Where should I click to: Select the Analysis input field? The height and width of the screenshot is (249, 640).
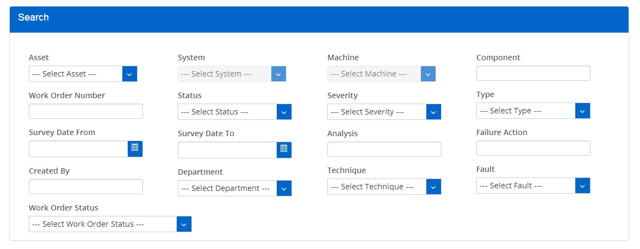(384, 149)
